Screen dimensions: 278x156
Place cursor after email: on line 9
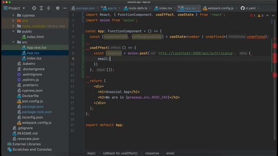[x=110, y=59]
